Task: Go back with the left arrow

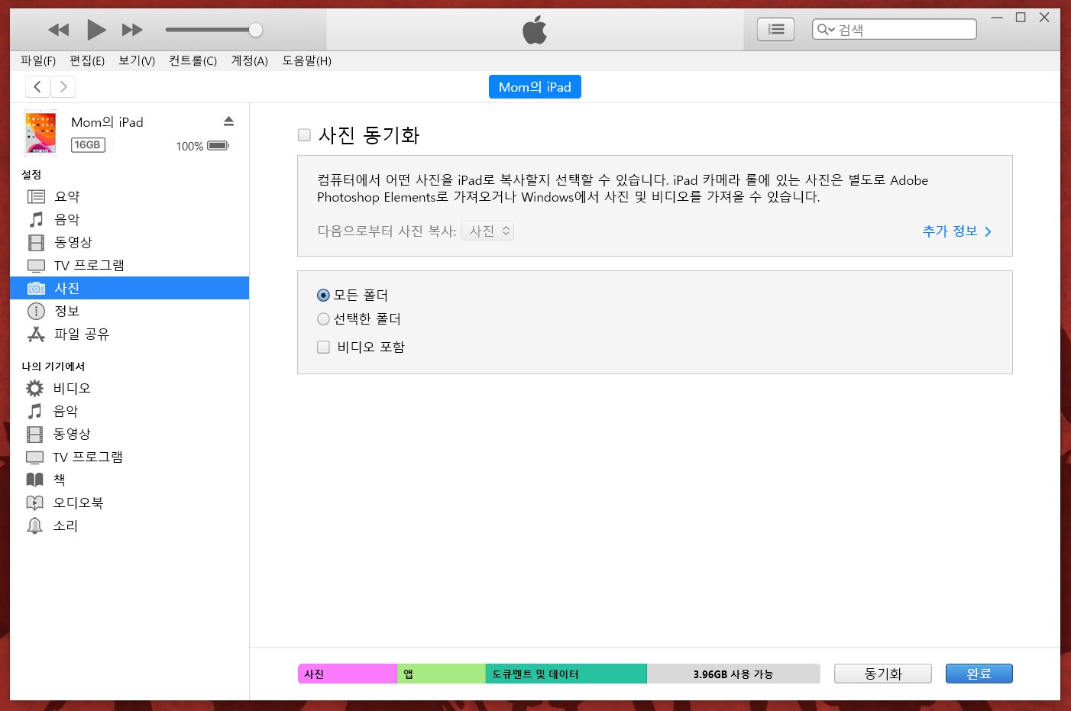Action: (x=37, y=87)
